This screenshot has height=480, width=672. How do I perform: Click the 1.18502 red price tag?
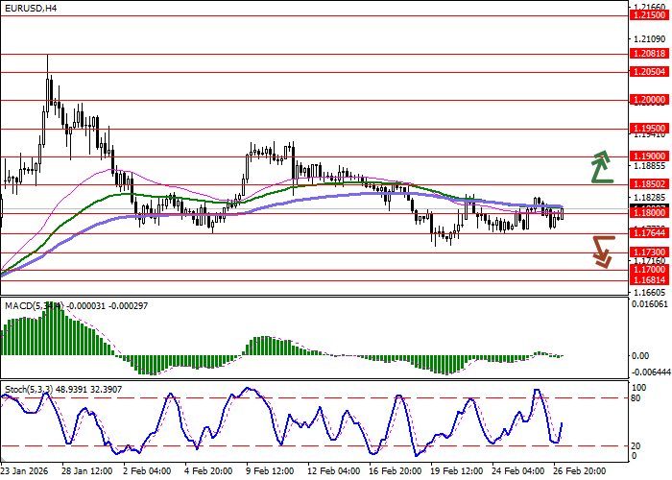tap(649, 184)
